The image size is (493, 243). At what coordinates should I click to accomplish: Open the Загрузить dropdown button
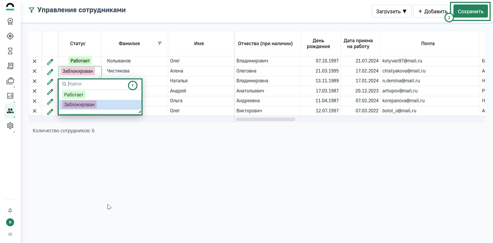391,11
